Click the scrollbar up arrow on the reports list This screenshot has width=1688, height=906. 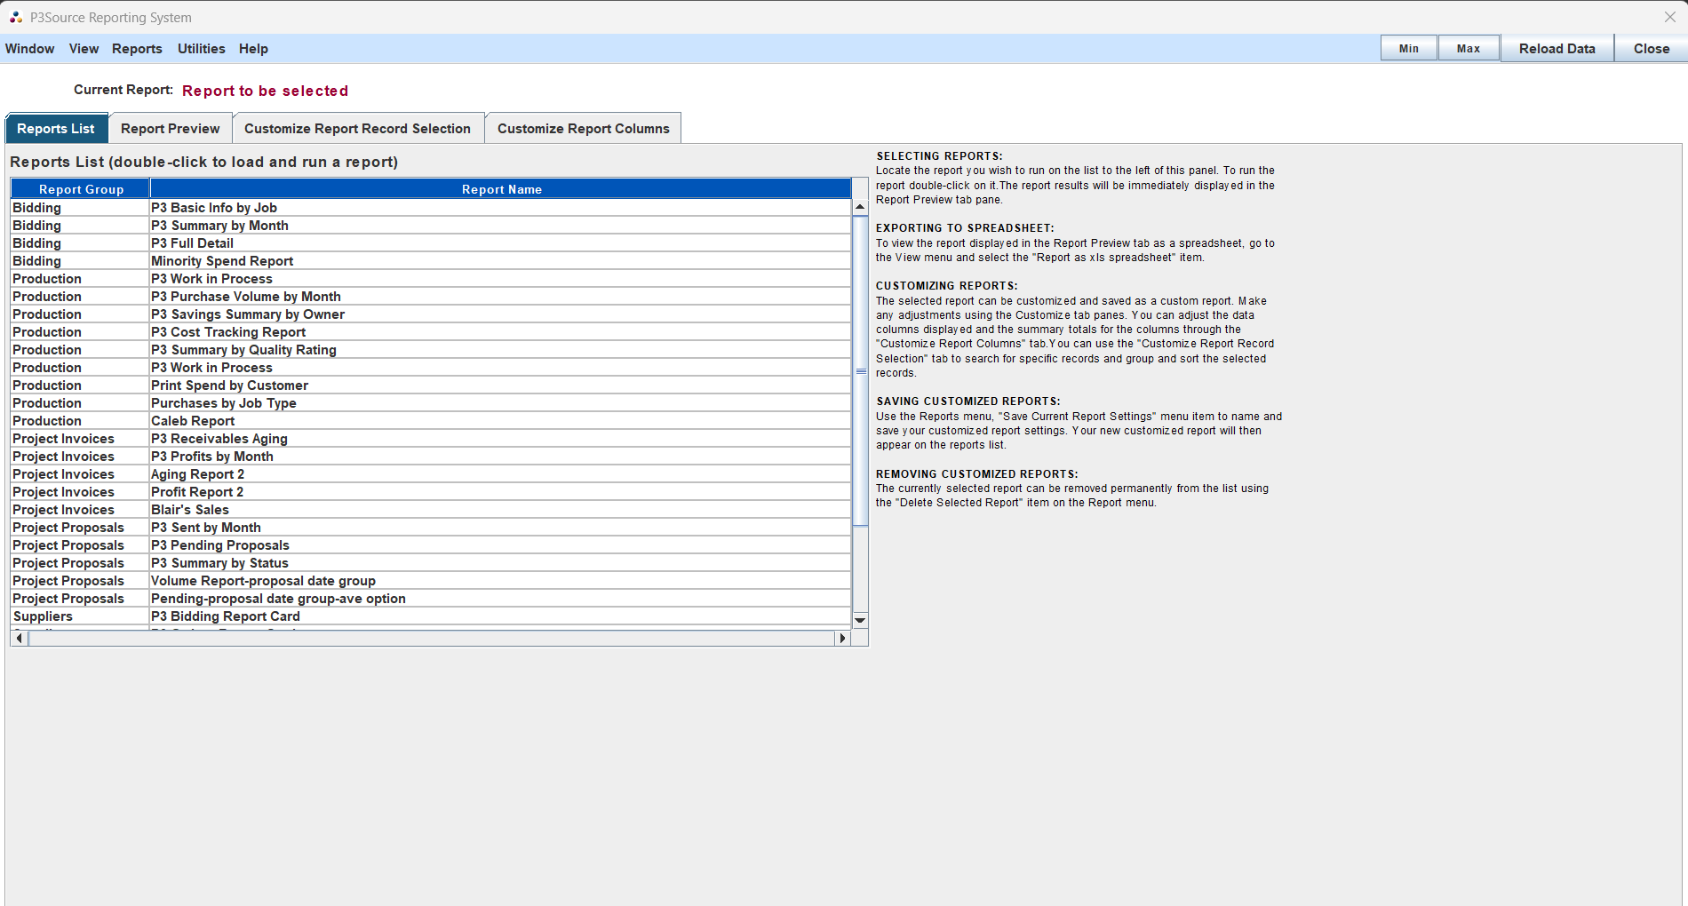859,206
